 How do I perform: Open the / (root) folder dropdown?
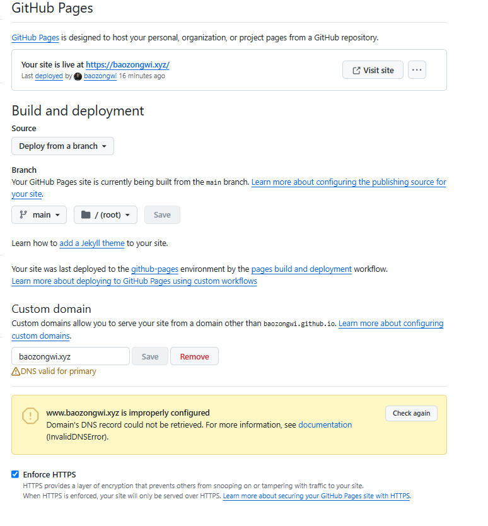pos(105,214)
